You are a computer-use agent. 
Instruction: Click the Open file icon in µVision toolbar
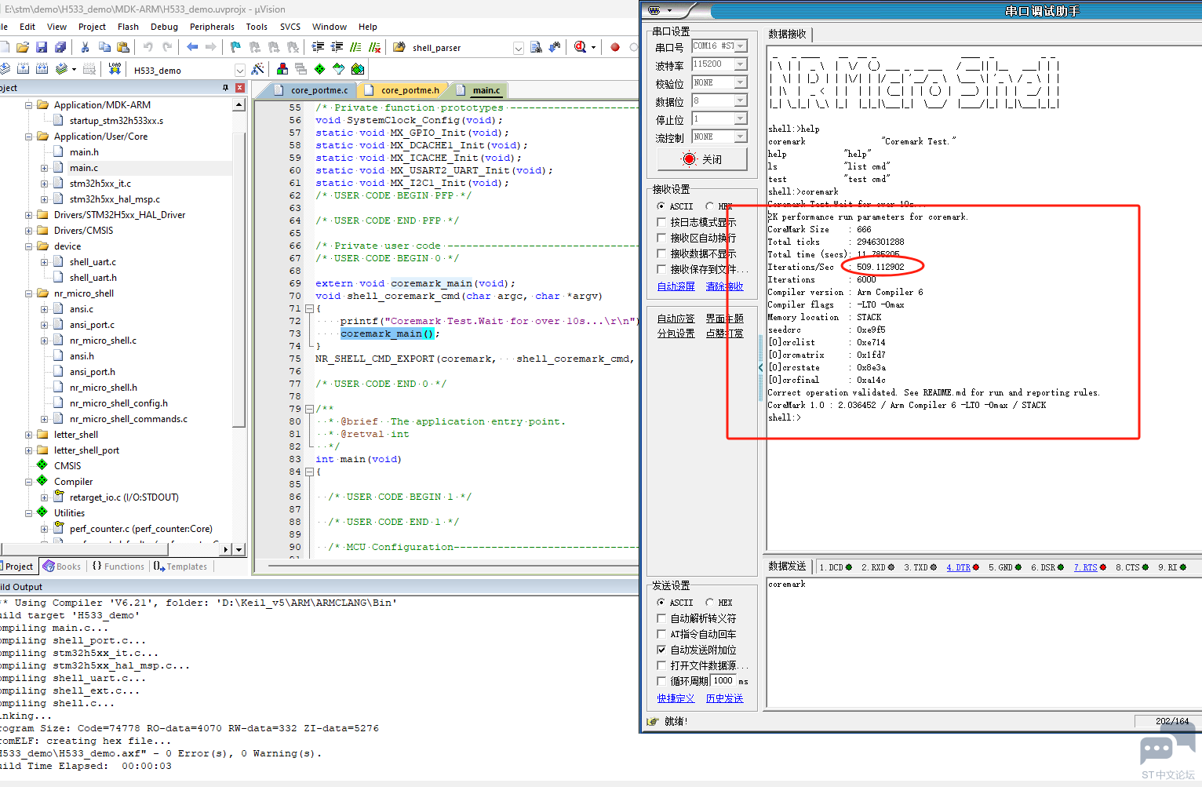[x=23, y=47]
